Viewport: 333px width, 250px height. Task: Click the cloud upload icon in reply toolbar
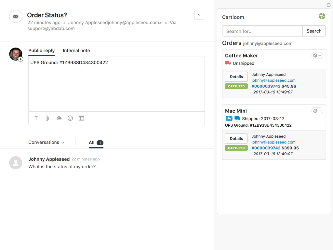tap(59, 118)
